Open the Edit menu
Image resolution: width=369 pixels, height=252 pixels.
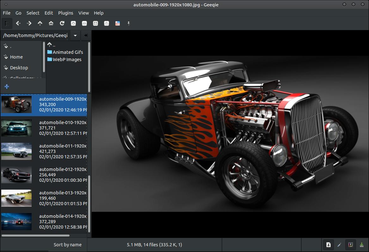(x=49, y=13)
